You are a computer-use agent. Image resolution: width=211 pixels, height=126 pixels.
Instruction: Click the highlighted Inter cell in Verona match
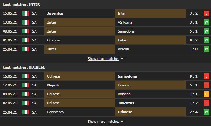pos(79,49)
